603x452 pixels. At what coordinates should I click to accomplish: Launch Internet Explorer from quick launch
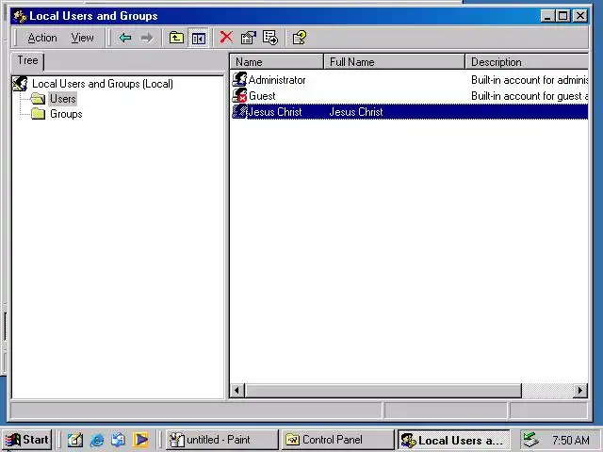(97, 440)
